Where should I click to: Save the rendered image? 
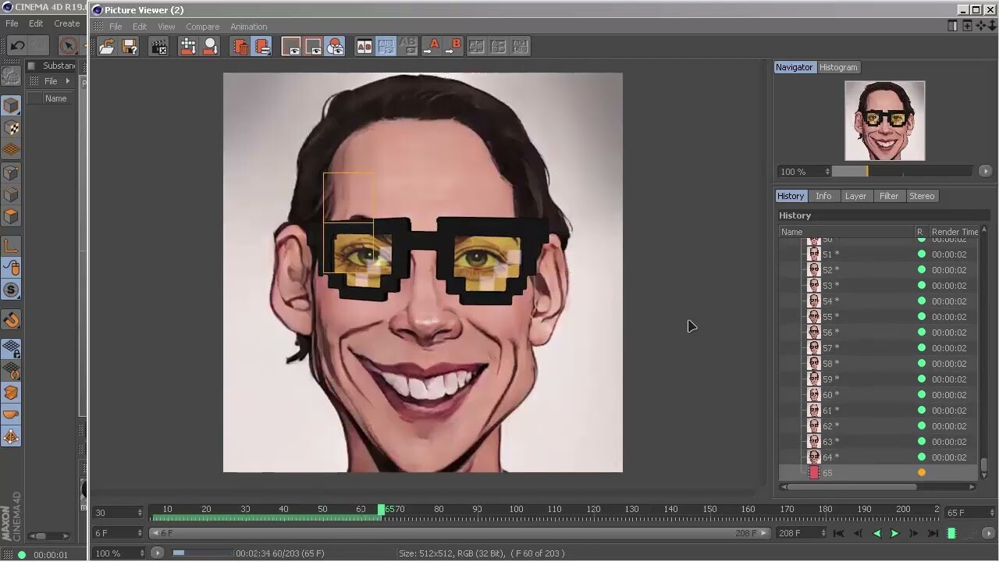(x=130, y=46)
